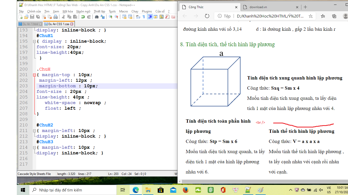
Task: Open the Plugins menu
Action: [147, 11]
